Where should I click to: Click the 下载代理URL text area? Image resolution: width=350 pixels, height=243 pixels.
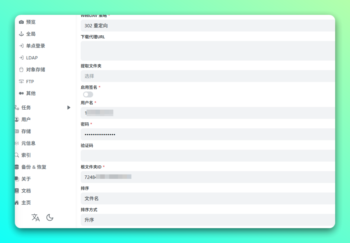(208, 51)
